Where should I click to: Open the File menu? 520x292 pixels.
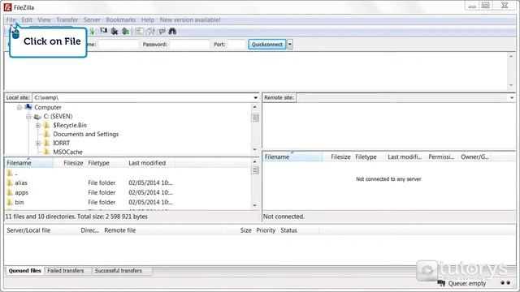(11, 19)
